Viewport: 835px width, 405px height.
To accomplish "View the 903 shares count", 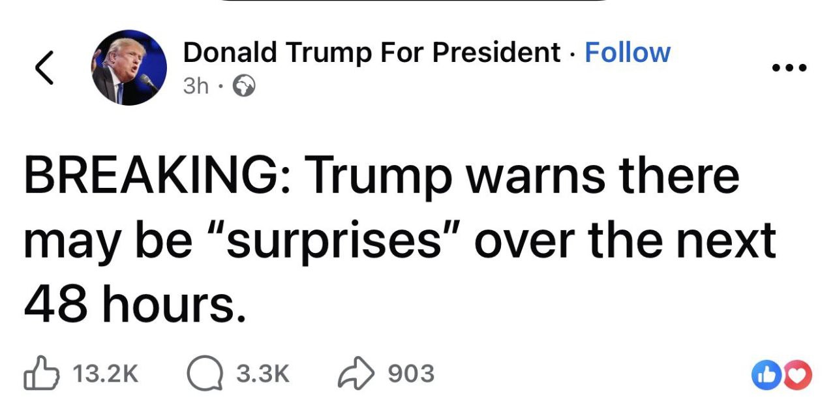I will (410, 374).
